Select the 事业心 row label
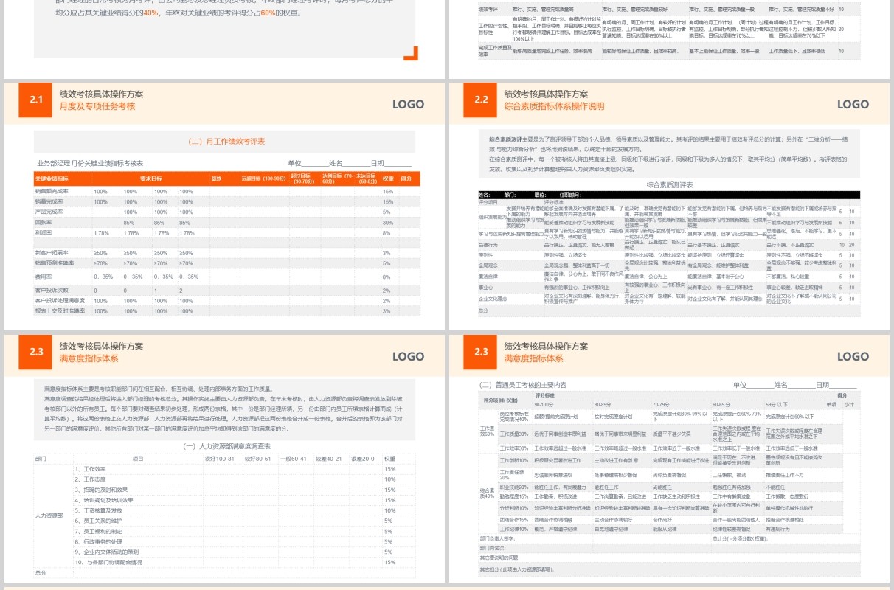Screen dimensions: 894x590 click(x=486, y=288)
